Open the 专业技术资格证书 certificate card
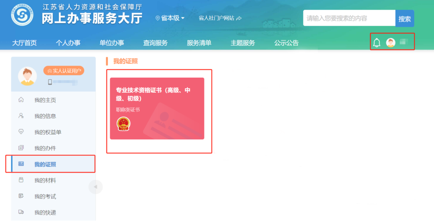 coord(157,108)
